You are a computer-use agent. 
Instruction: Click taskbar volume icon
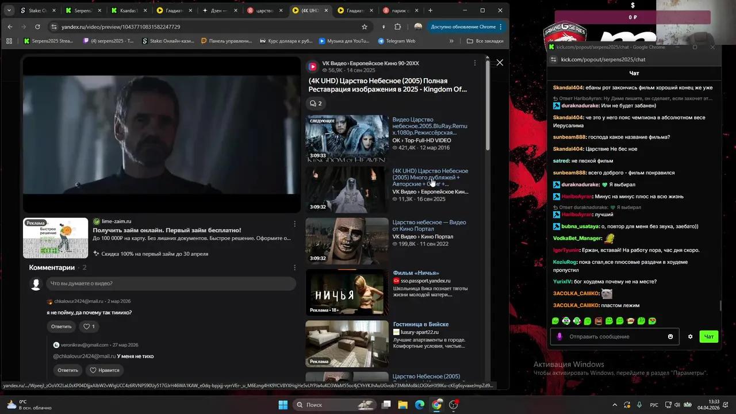click(678, 405)
